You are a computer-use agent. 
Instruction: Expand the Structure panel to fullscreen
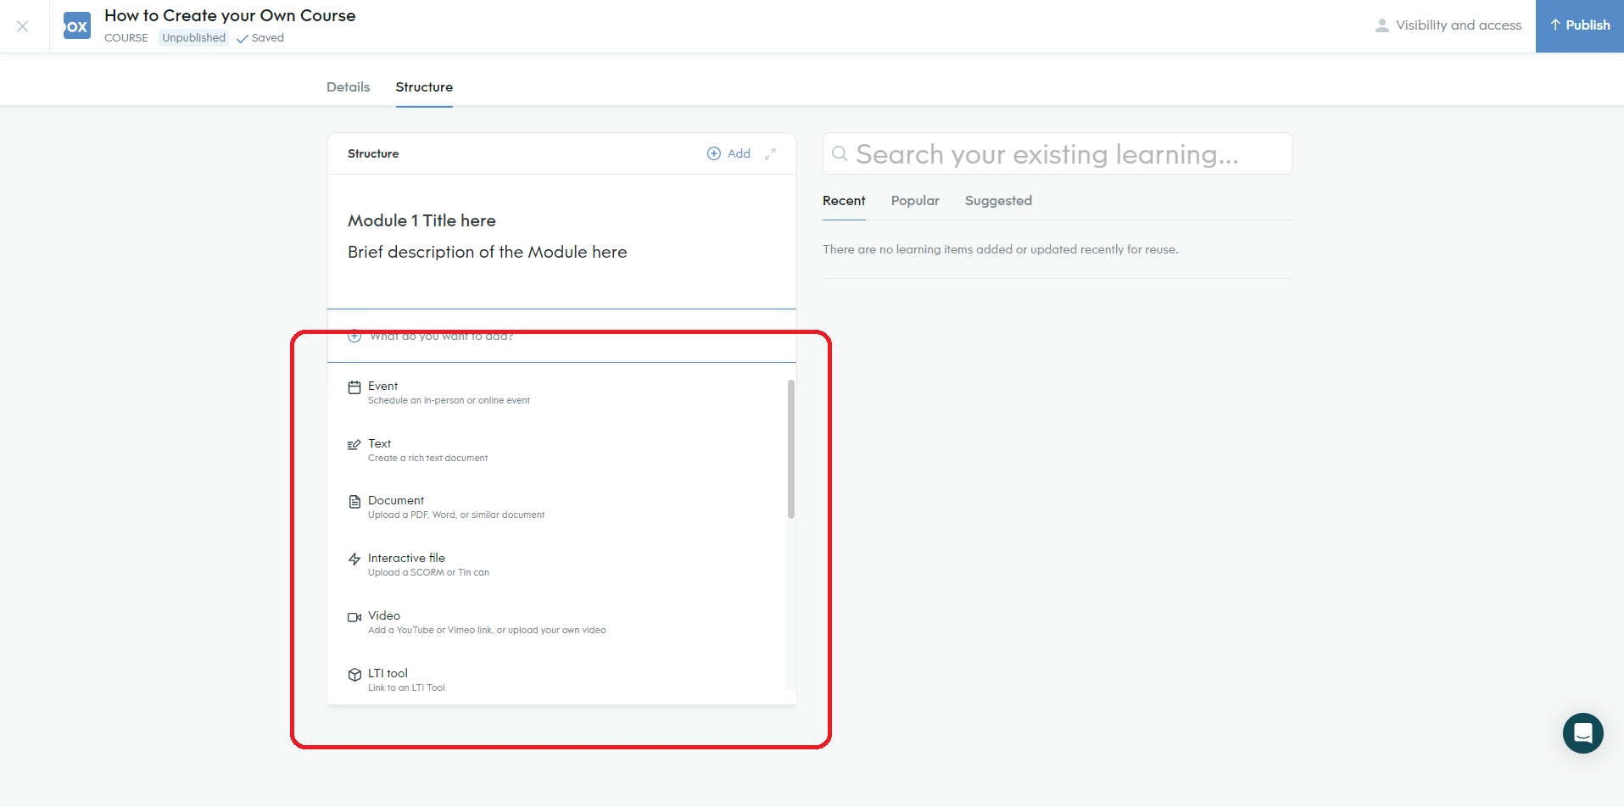[770, 154]
